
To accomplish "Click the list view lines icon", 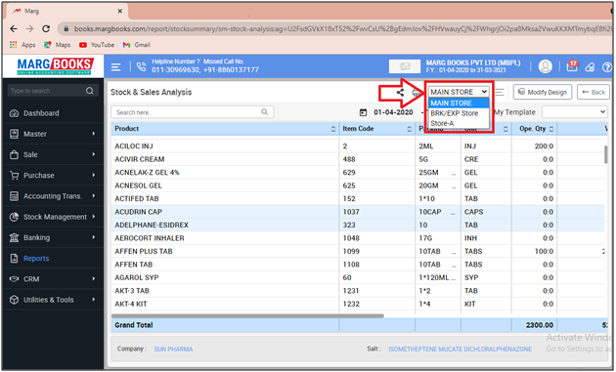I will coord(500,92).
